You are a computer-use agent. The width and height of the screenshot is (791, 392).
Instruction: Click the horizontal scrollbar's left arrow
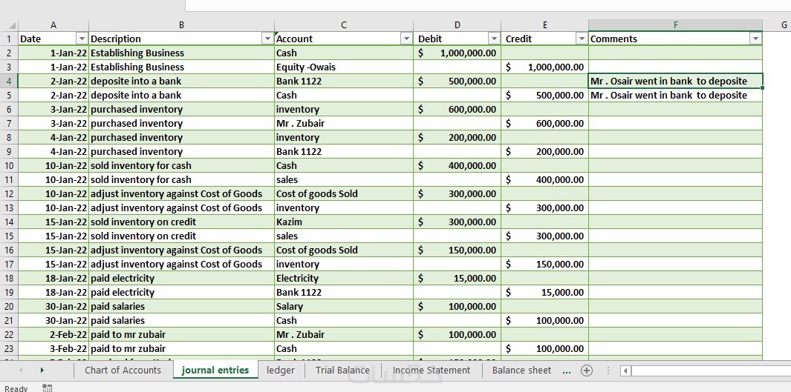coord(625,371)
